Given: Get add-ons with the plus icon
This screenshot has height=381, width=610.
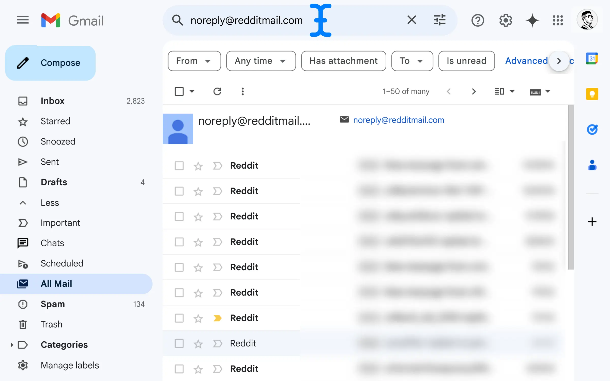Looking at the screenshot, I should click(592, 221).
